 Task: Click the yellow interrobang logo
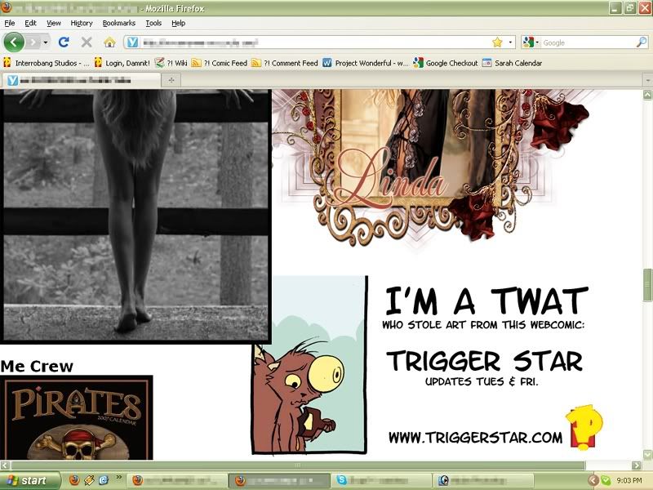584,427
